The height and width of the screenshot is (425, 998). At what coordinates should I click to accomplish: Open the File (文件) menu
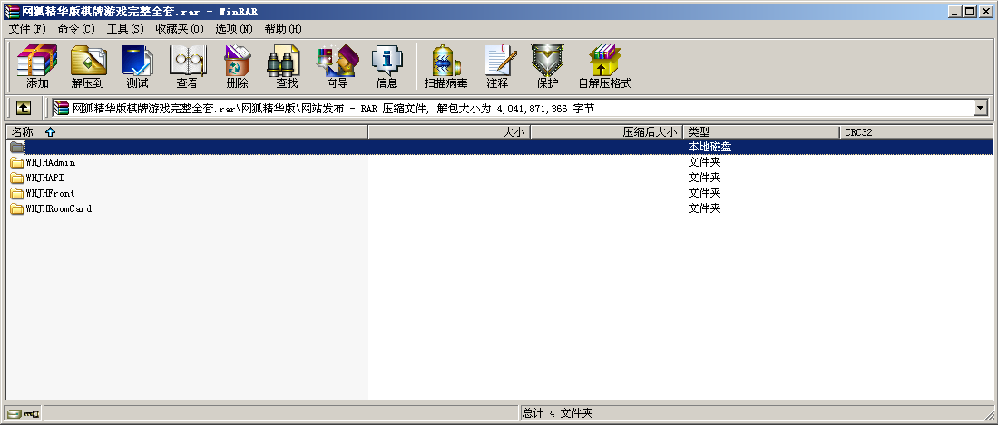click(x=27, y=29)
